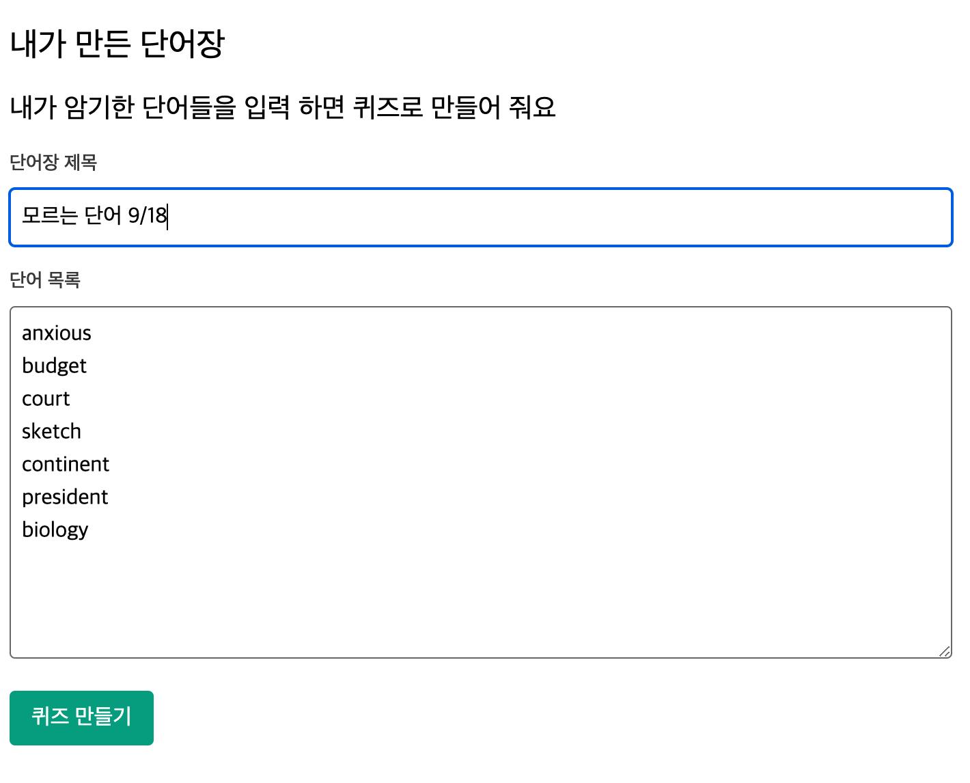970x783 pixels.
Task: Click the word continent in the word list
Action: pyautogui.click(x=65, y=465)
